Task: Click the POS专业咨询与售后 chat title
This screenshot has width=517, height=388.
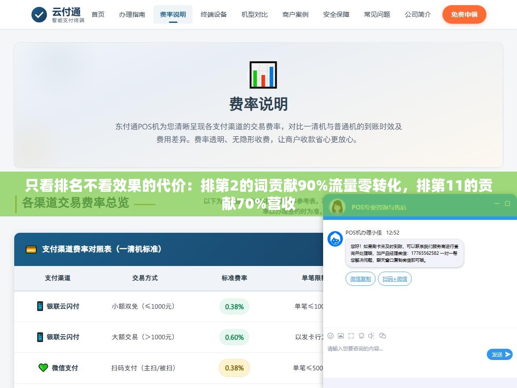Action: [379, 207]
